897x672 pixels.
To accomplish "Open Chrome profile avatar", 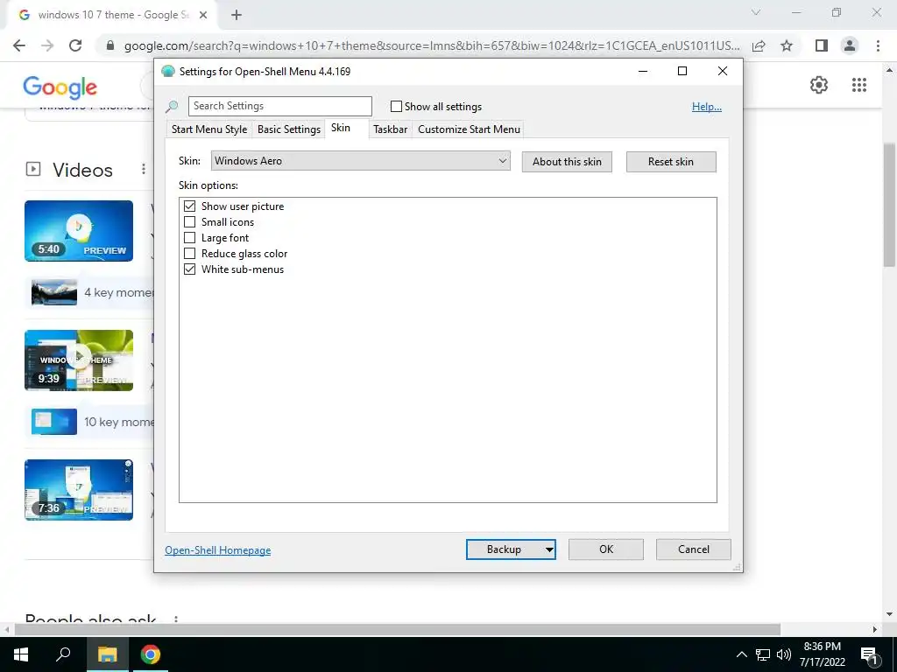I will [x=850, y=45].
